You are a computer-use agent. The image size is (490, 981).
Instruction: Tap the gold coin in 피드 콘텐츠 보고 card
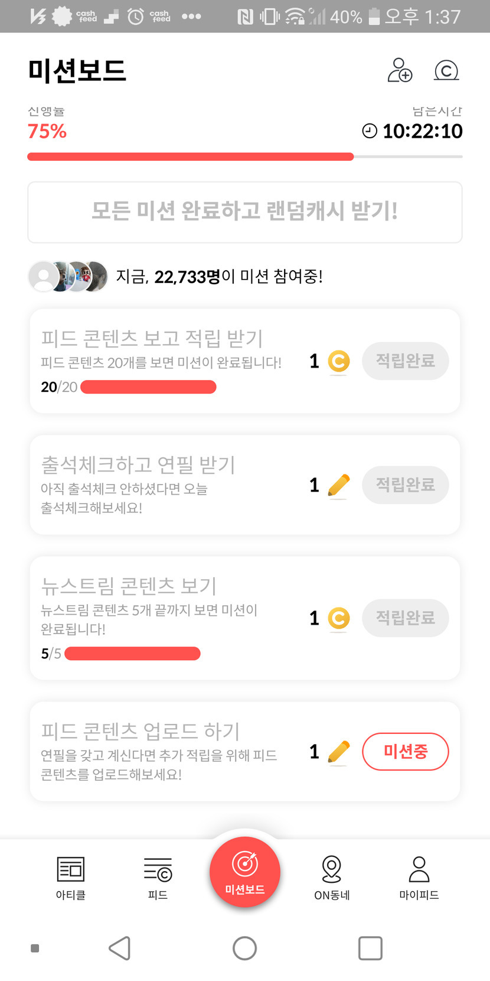click(x=338, y=361)
